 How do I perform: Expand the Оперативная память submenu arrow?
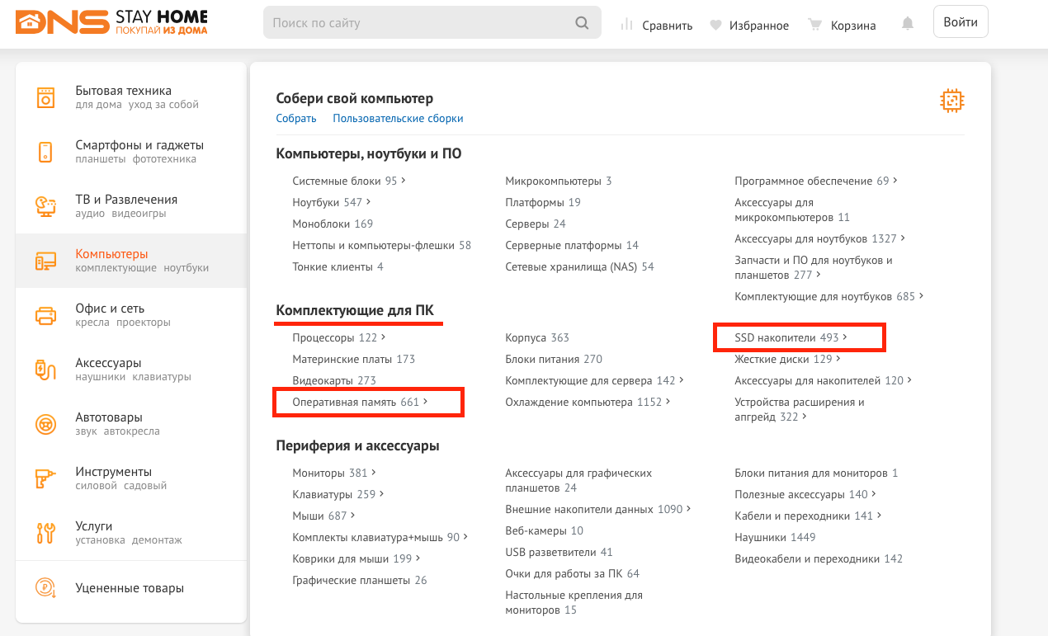[x=427, y=402]
